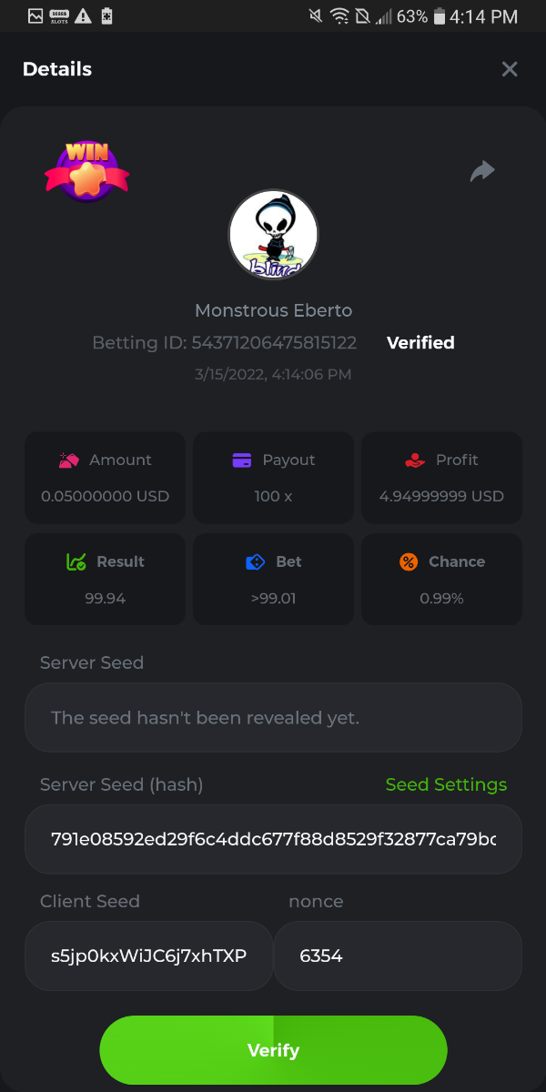Open Monstrous Eberto's avatar picture

click(x=273, y=235)
